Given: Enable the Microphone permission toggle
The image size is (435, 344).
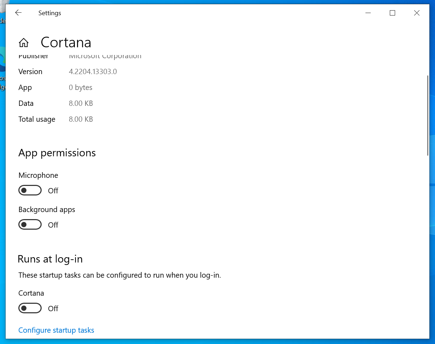Looking at the screenshot, I should pos(30,191).
